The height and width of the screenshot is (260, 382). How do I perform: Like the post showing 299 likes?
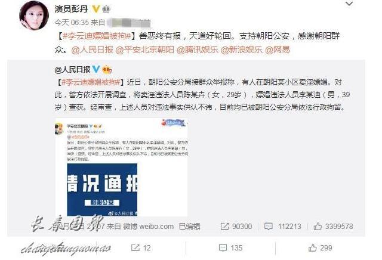[320, 248]
